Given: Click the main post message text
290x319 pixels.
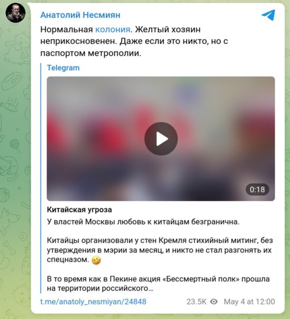Looking at the screenshot, I should tap(134, 41).
